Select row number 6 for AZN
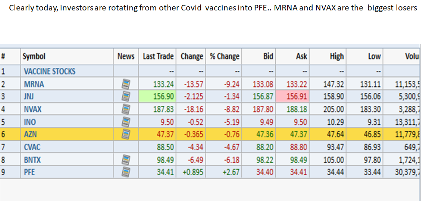429x201 pixels. click(3, 134)
